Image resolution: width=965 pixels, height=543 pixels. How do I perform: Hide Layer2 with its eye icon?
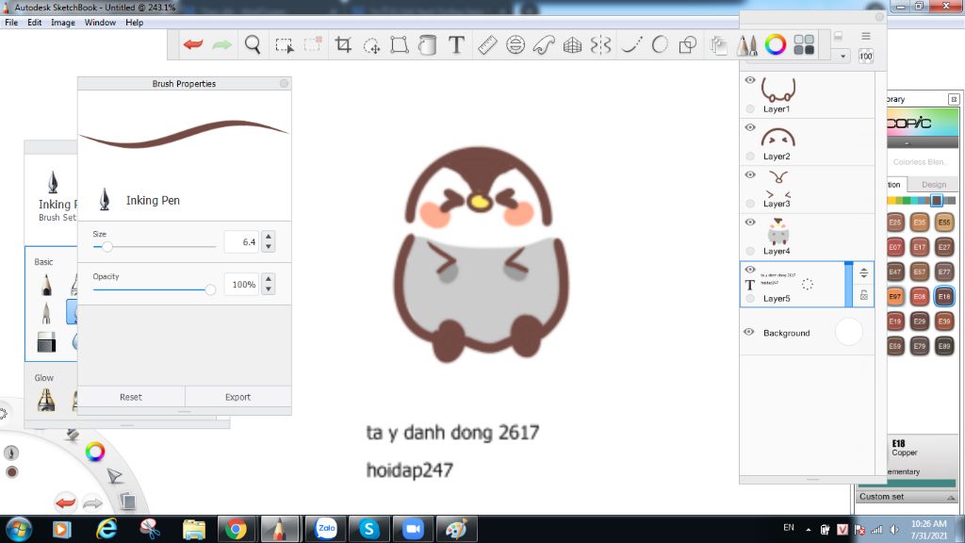click(x=749, y=127)
